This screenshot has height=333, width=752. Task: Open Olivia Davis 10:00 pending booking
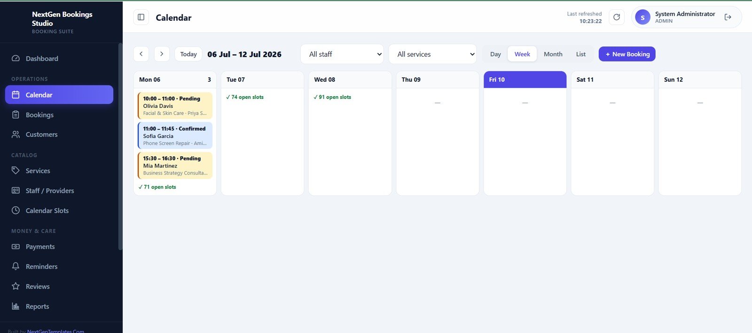coord(175,106)
